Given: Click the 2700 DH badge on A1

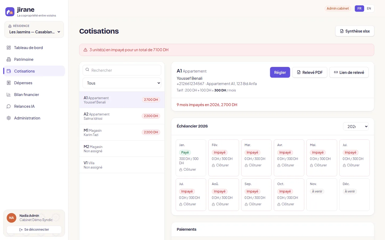Looking at the screenshot, I should click(x=151, y=100).
